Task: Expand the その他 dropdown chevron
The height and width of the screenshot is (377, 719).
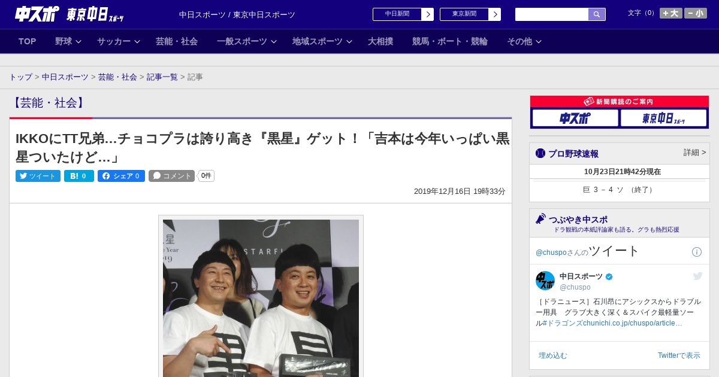Action: point(539,41)
